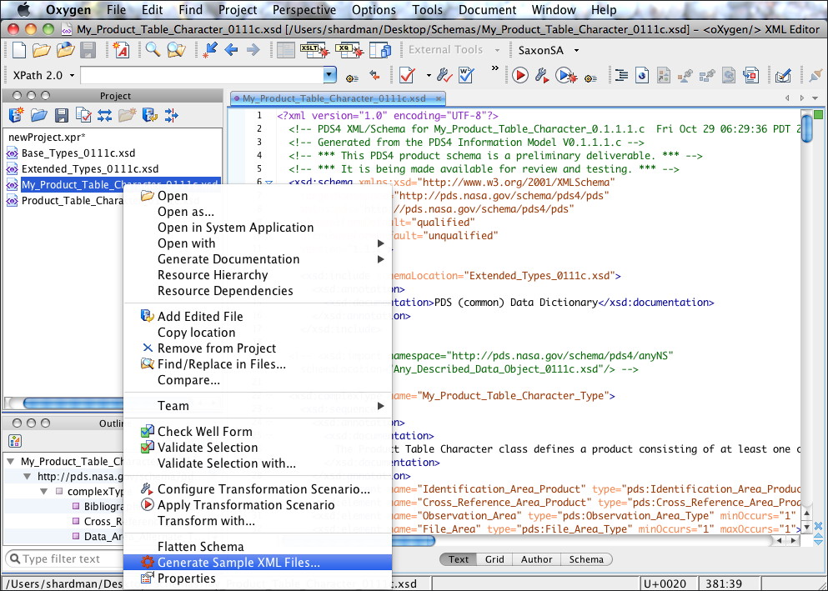Image resolution: width=828 pixels, height=591 pixels.
Task: Select Base_Types_0111c.xsd in Project tree
Action: (x=78, y=153)
